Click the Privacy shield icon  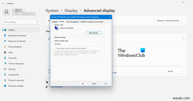pos(5,80)
